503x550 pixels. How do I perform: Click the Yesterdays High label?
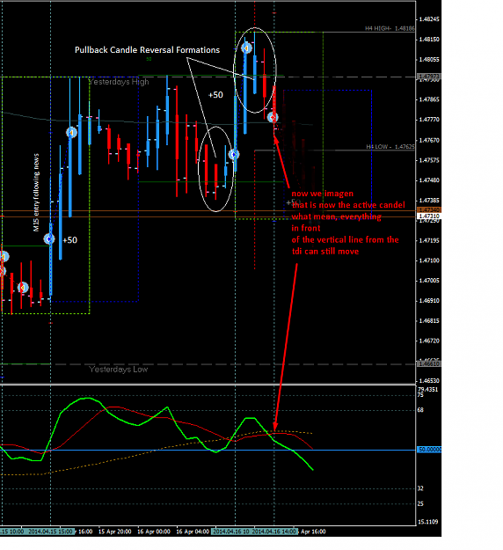119,82
